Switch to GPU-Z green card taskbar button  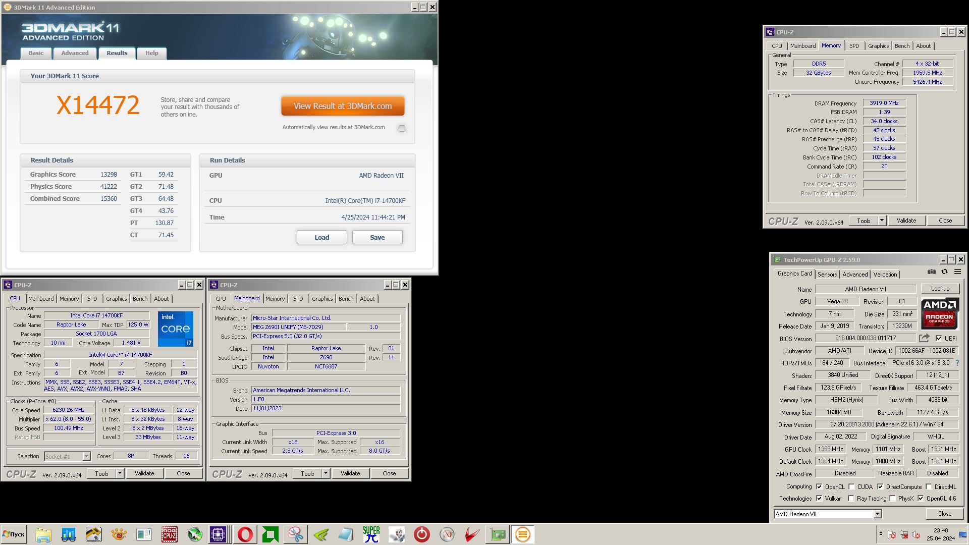pos(498,534)
